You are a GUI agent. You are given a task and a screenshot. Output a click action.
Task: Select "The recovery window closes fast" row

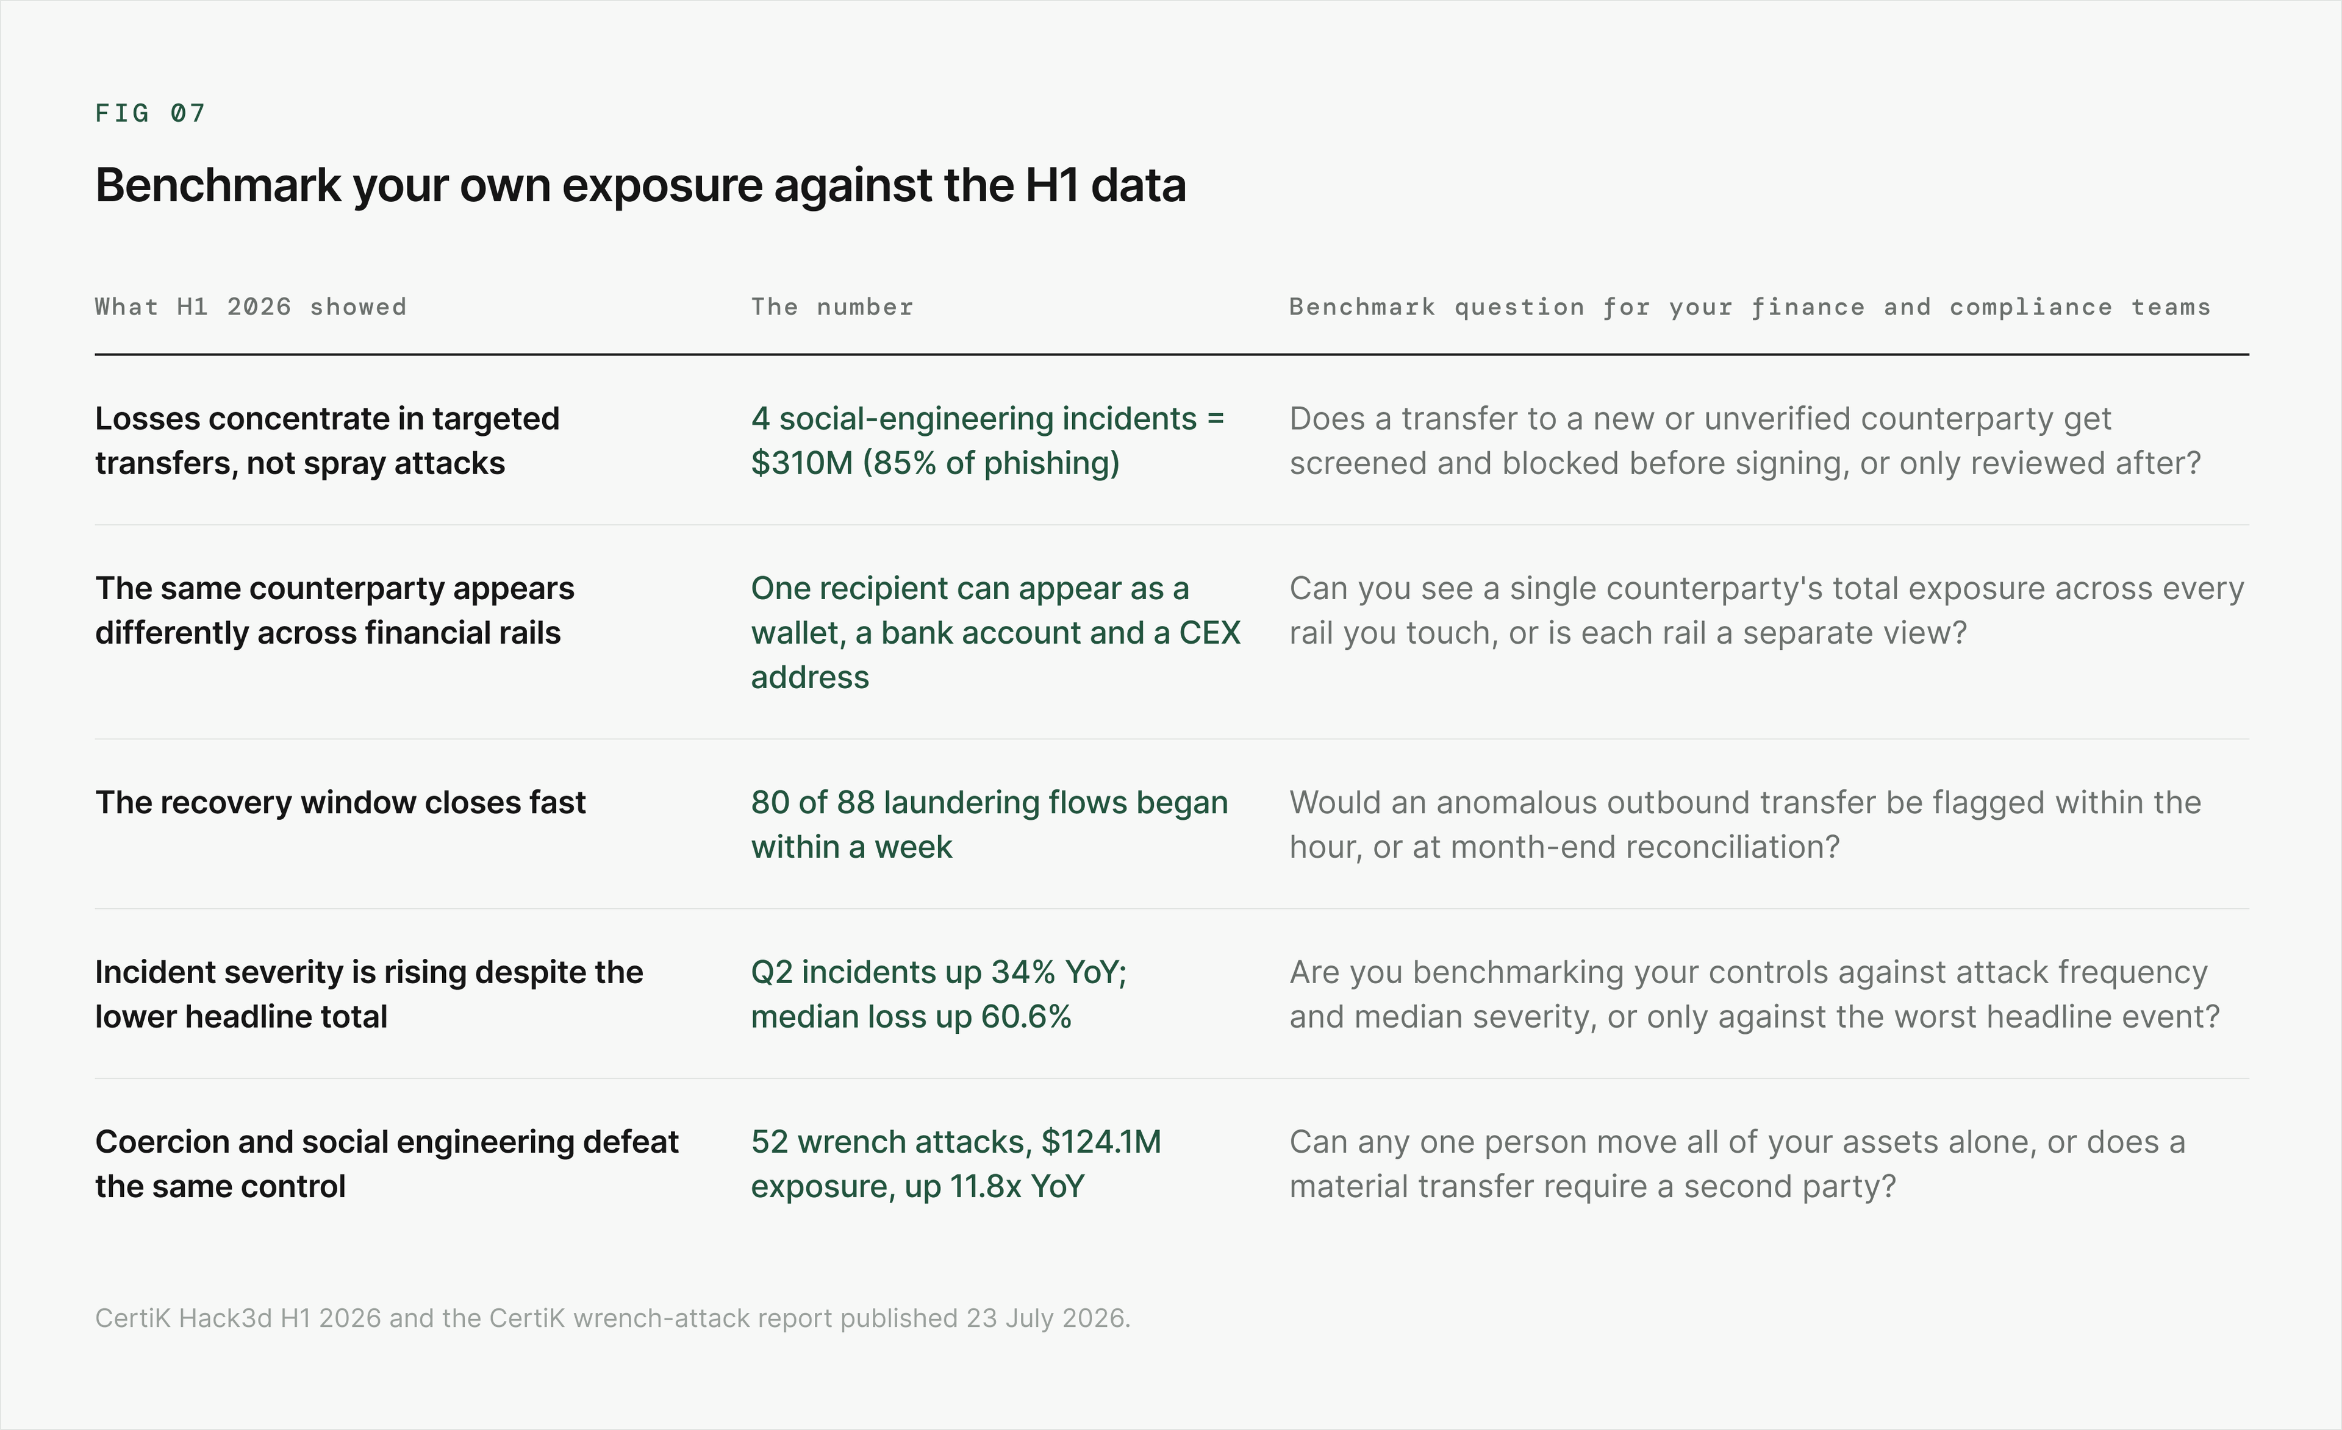(x=1172, y=823)
